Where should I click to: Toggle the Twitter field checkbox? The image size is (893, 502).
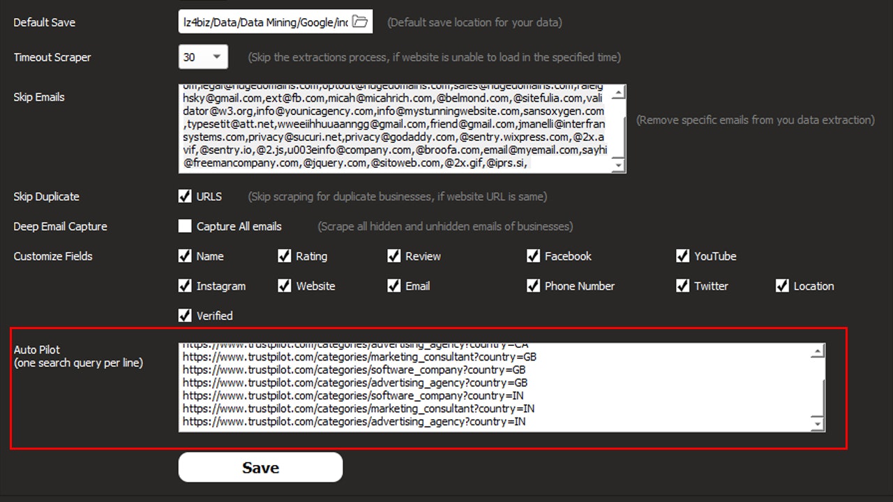coord(682,286)
